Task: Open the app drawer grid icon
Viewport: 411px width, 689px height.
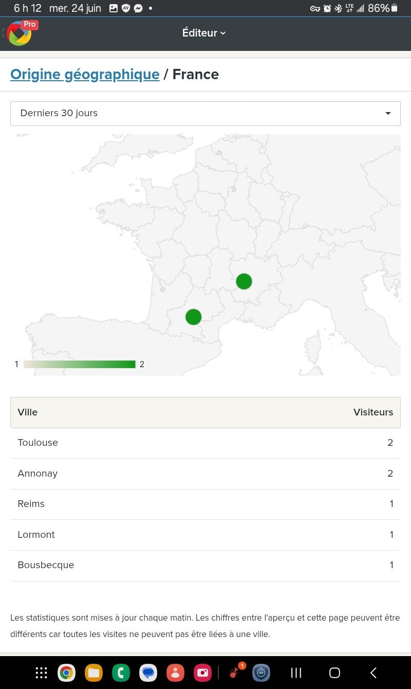Action: click(41, 673)
